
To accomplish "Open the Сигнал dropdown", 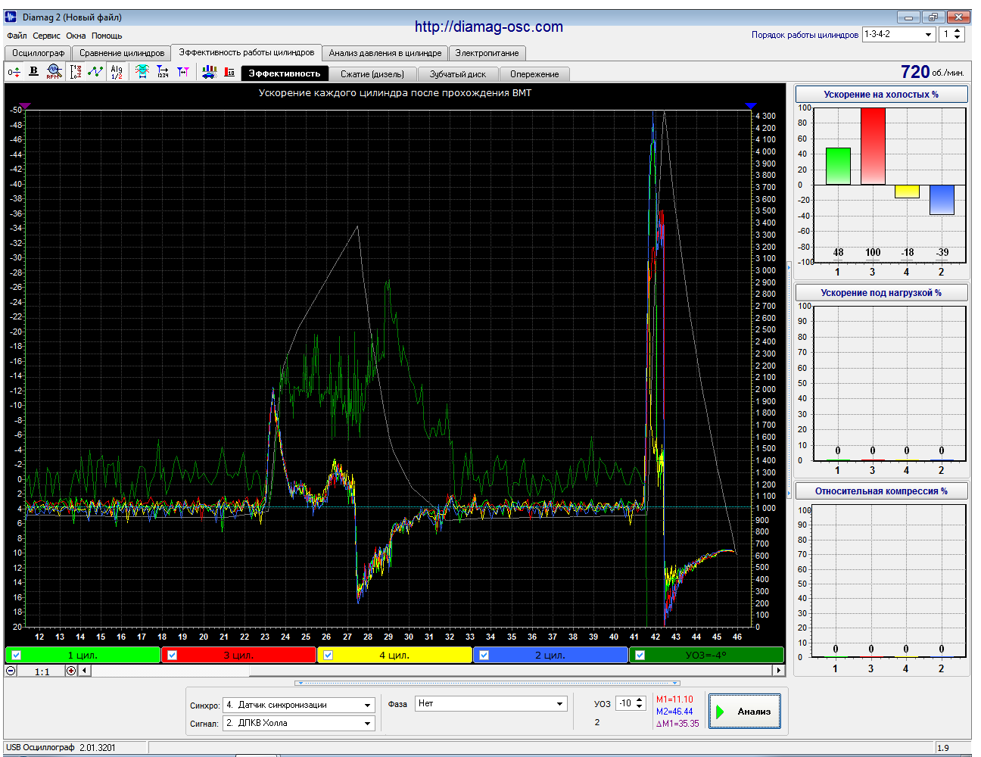I will (368, 723).
